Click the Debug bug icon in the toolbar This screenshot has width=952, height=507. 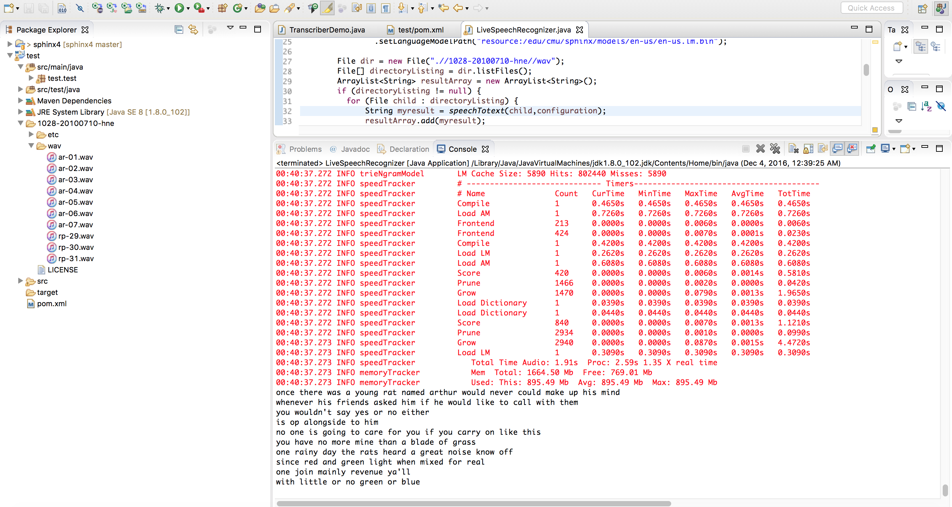click(x=160, y=8)
